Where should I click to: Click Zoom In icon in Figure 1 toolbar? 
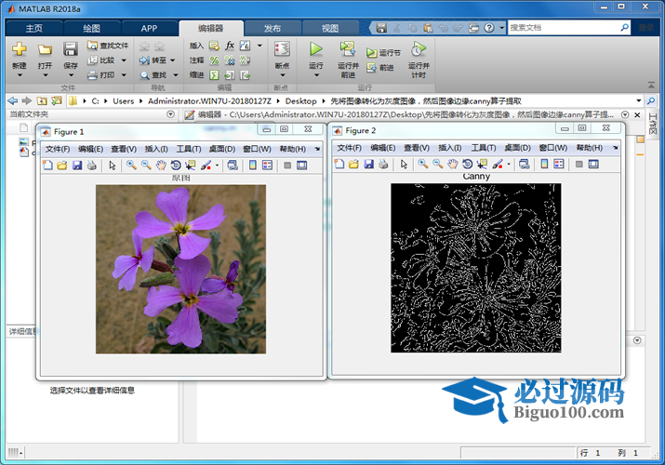pos(131,165)
